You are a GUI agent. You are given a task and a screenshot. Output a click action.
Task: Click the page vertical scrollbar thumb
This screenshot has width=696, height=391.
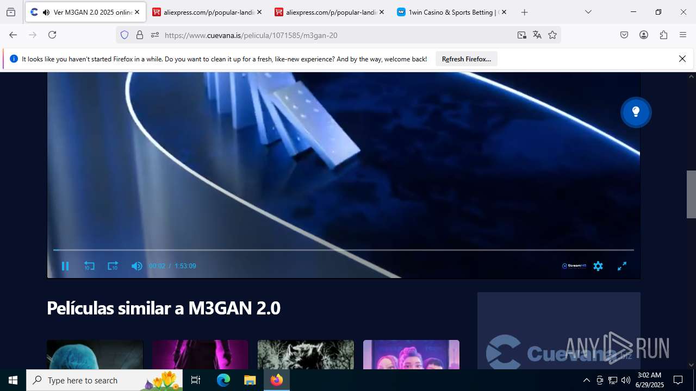tap(691, 194)
